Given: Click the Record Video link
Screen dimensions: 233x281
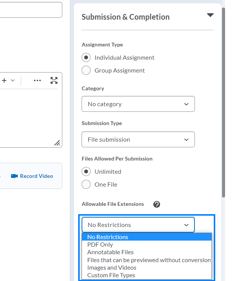Looking at the screenshot, I should point(36,176).
